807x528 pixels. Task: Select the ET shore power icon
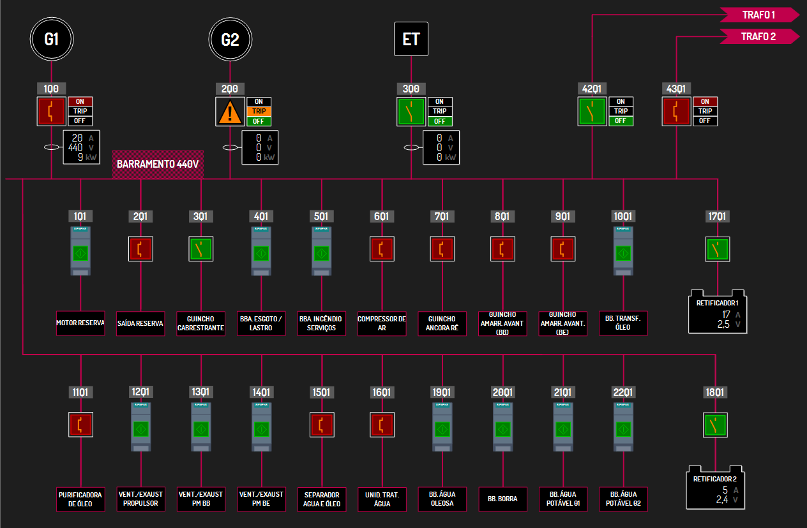411,40
